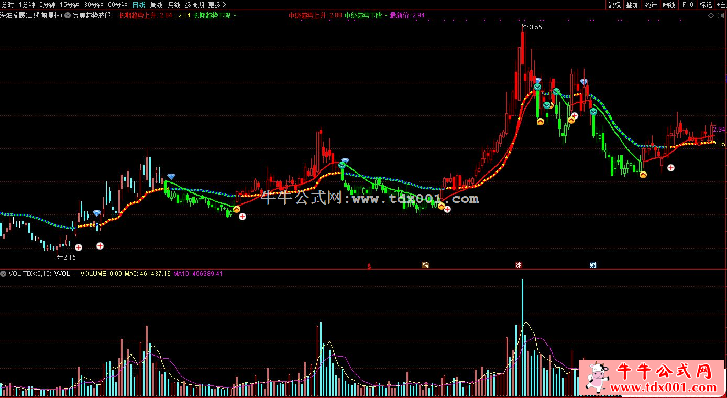Click the 3.55 high price label
727x398 pixels.
(x=535, y=27)
